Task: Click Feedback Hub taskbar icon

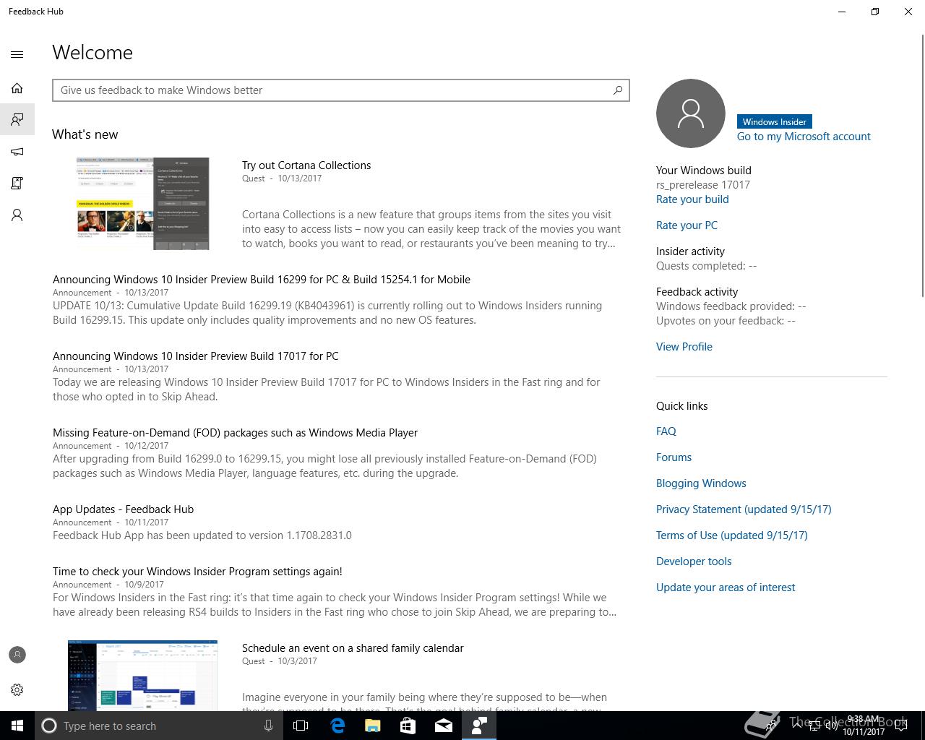Action: point(479,726)
